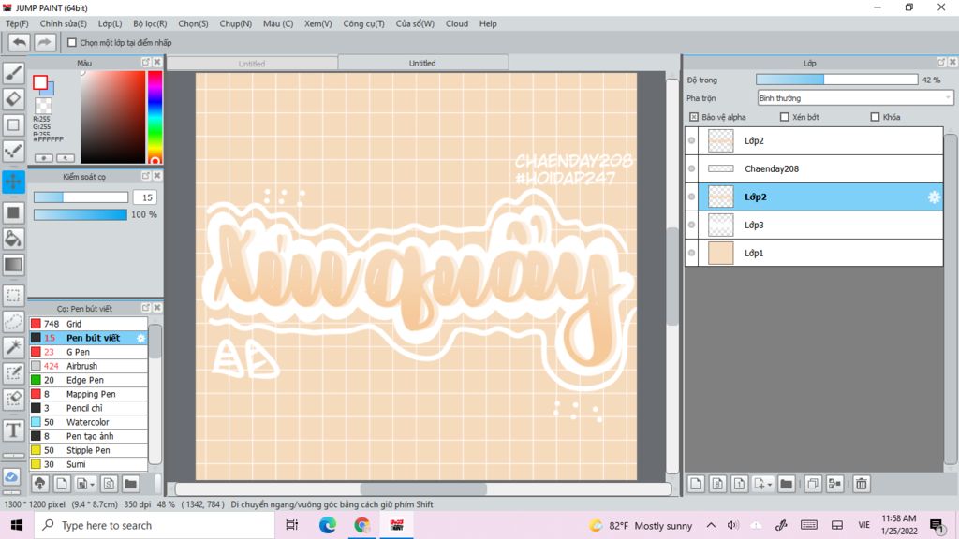
Task: Add a new 1-bit layer
Action: (x=739, y=484)
